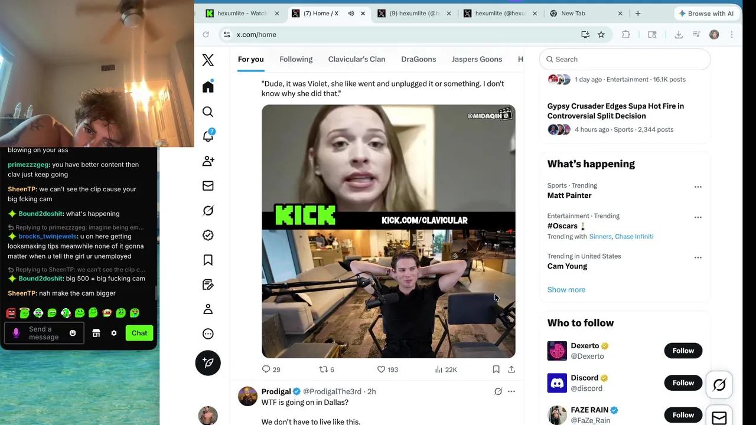The height and width of the screenshot is (425, 756).
Task: Share the Clavicular video post
Action: click(511, 370)
